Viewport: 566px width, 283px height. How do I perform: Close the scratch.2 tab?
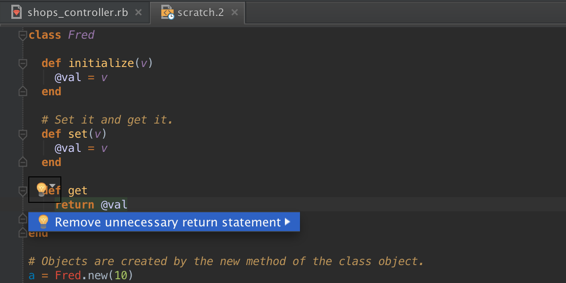tap(234, 13)
